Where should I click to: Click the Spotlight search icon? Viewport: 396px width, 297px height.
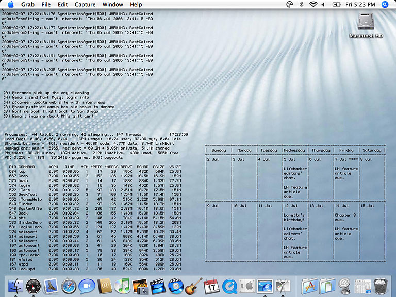point(385,4)
